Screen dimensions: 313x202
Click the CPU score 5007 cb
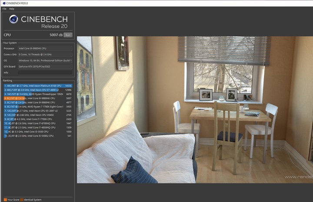56,35
